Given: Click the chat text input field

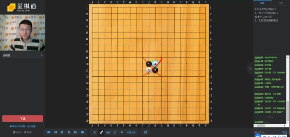Looking at the screenshot, I should pyautogui.click(x=267, y=132).
